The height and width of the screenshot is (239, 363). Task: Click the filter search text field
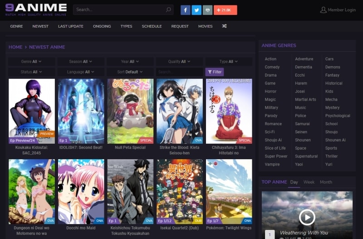(x=179, y=72)
